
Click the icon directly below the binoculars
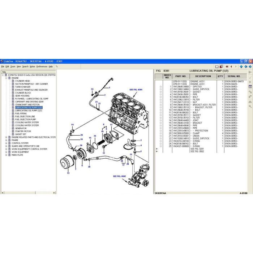click(250, 107)
